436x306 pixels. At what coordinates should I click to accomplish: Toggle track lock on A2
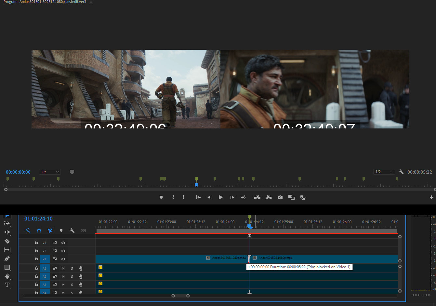pyautogui.click(x=36, y=276)
